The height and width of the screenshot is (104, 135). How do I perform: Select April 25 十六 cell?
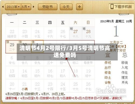point(50,33)
